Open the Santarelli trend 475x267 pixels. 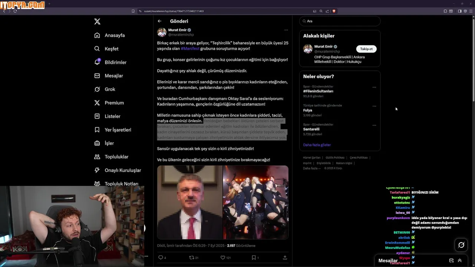(x=311, y=129)
